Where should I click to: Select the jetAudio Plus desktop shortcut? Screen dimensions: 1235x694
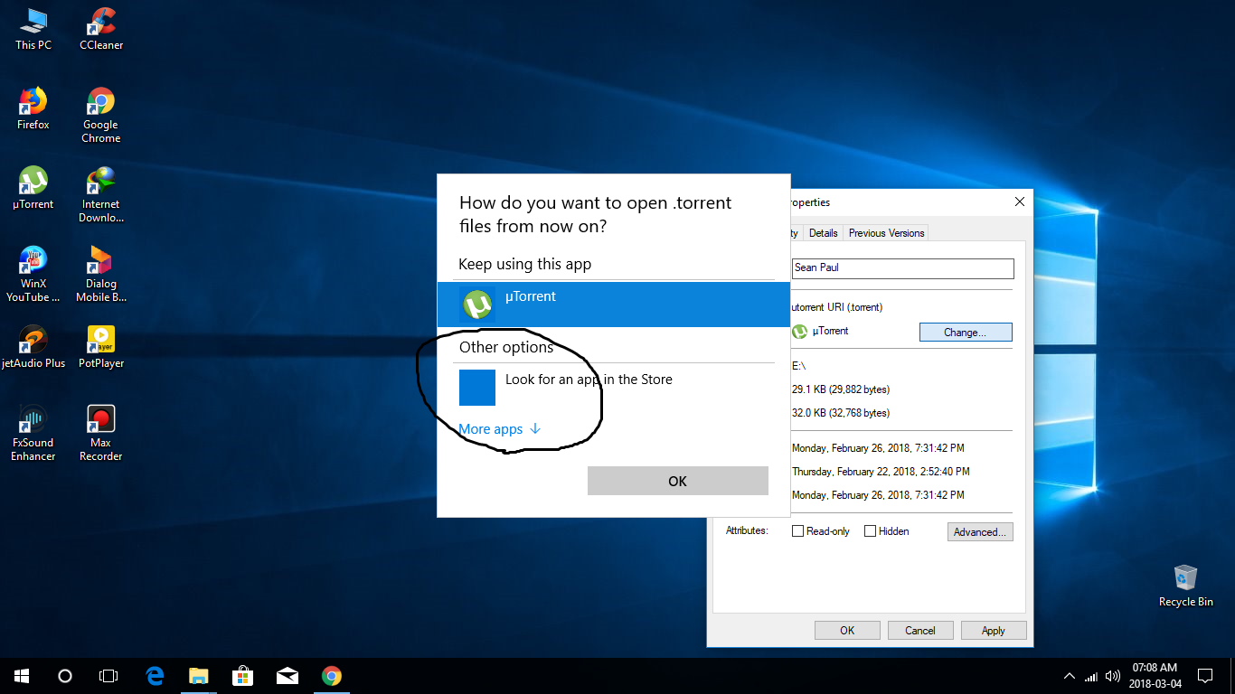pos(33,347)
